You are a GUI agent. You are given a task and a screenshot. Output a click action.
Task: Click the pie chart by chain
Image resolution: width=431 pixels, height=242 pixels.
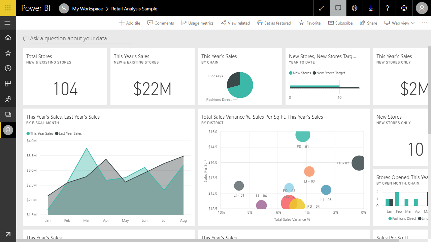pyautogui.click(x=240, y=85)
